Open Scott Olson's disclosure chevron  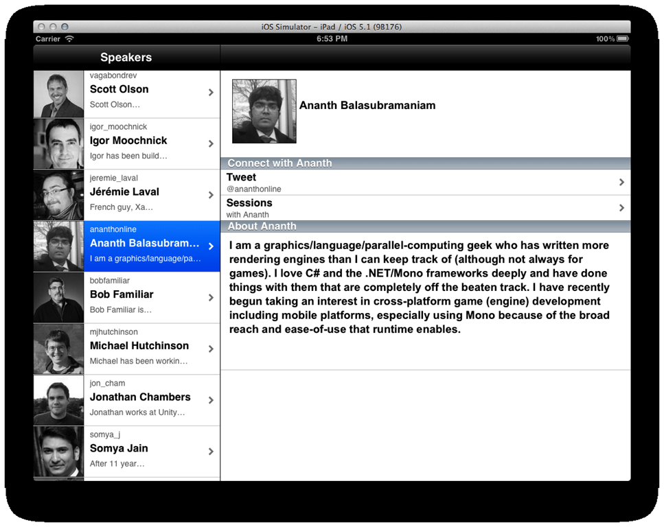tap(211, 92)
